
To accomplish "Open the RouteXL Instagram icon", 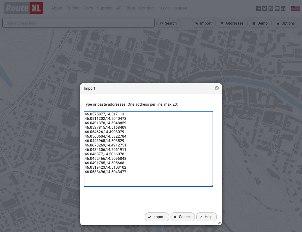I will (x=271, y=8).
